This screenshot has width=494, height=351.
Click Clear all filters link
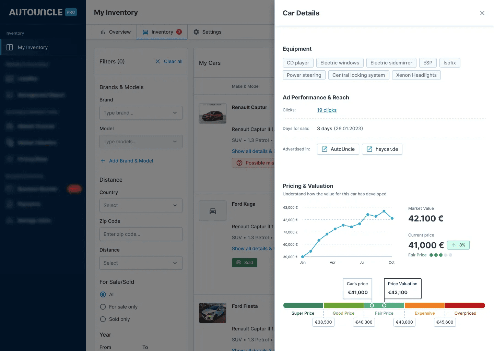[x=173, y=61]
